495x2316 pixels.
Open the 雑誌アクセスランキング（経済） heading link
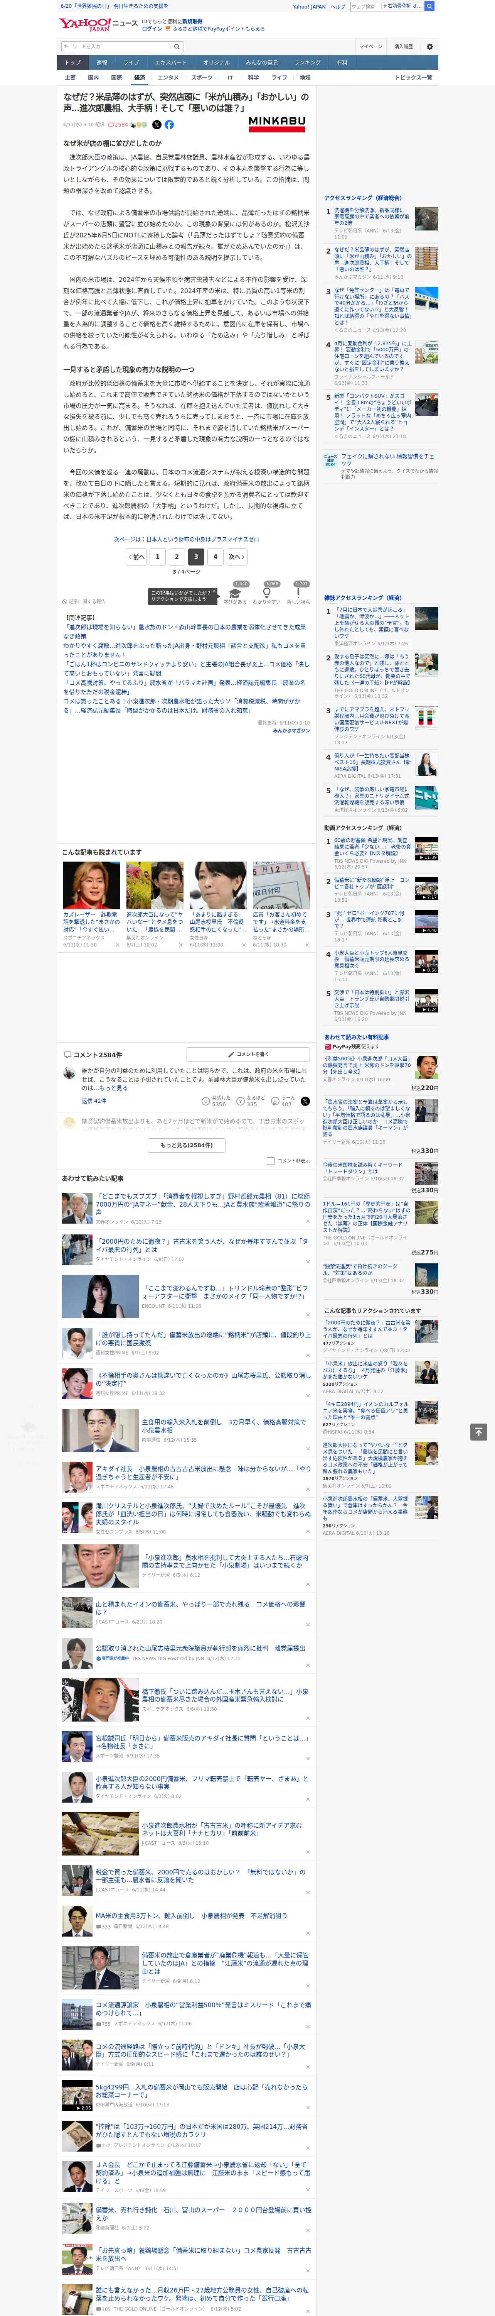click(363, 598)
